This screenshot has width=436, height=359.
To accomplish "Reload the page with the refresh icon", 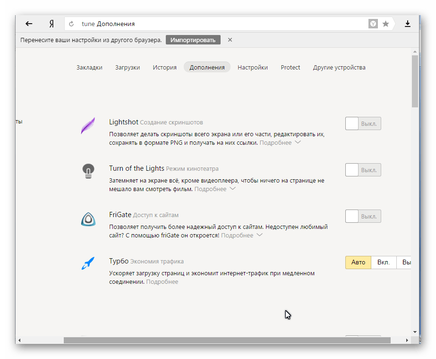I will click(71, 24).
